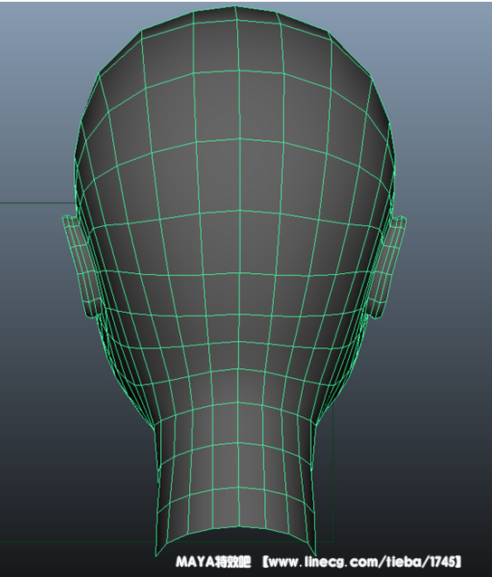
Task: Click the thin horizontal line at the bottom-left of the viewport
Action: tap(73, 542)
